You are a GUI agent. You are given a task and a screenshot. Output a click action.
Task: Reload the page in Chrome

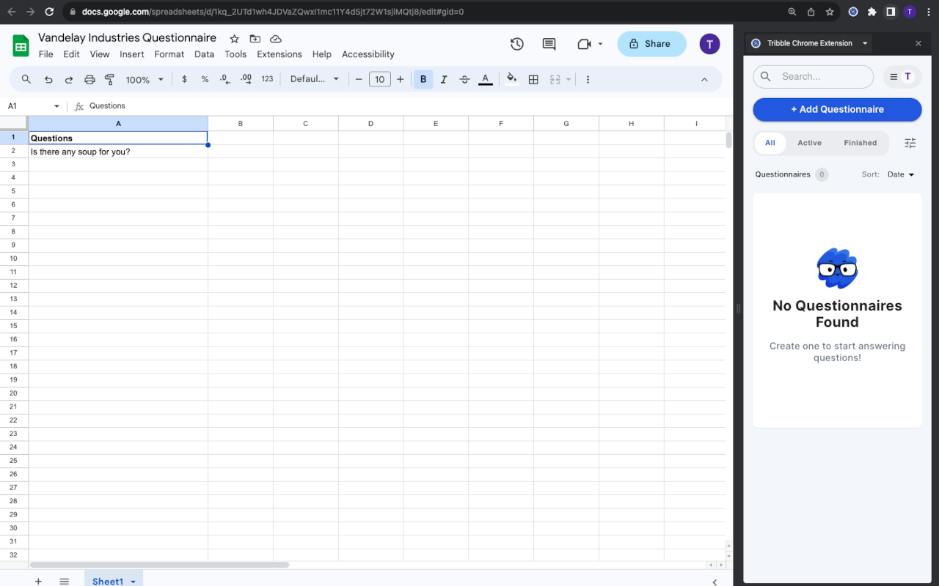(49, 12)
